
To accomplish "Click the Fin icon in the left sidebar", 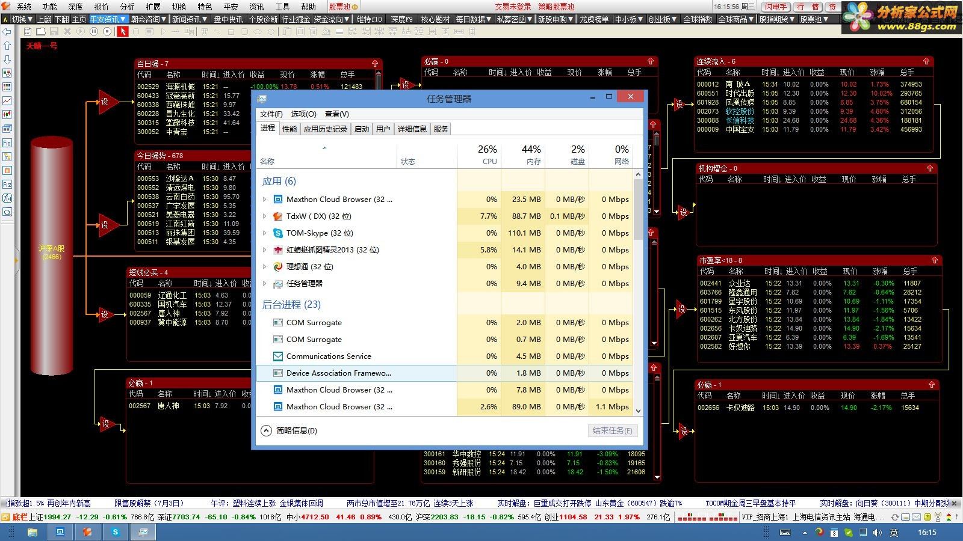I will tap(7, 143).
